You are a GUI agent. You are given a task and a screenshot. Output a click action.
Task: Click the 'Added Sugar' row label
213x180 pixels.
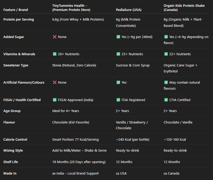coord(14,37)
